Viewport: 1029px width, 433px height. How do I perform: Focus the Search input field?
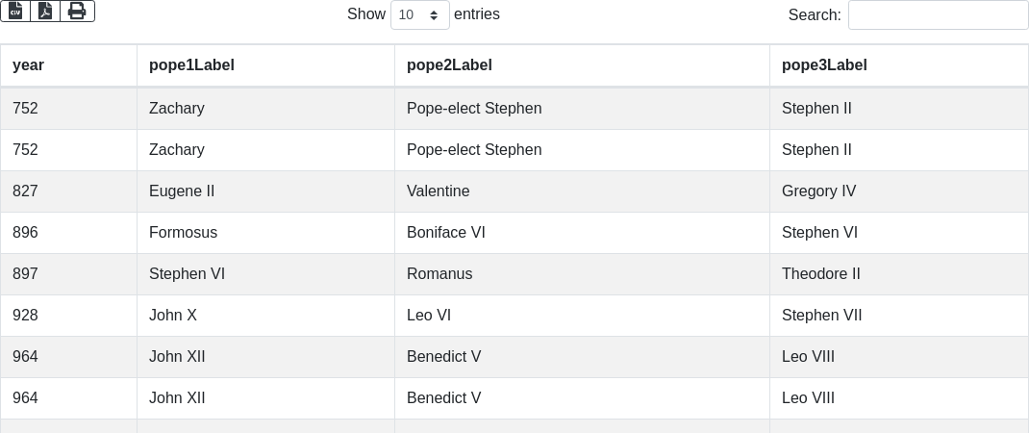[939, 14]
